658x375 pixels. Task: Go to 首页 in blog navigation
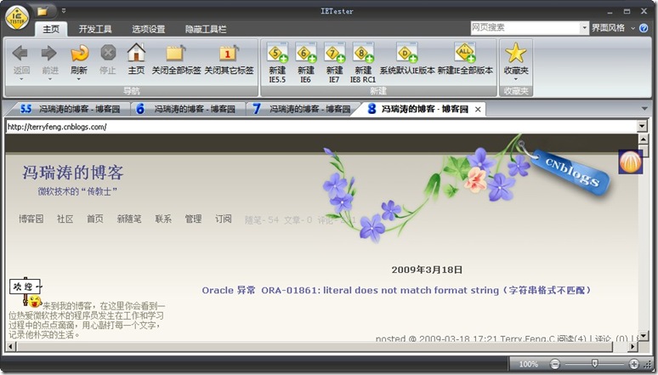click(x=95, y=219)
